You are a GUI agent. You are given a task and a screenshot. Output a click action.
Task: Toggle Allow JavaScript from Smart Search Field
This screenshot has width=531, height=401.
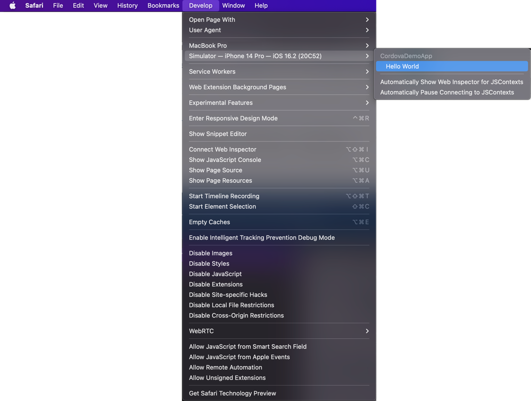click(279, 347)
